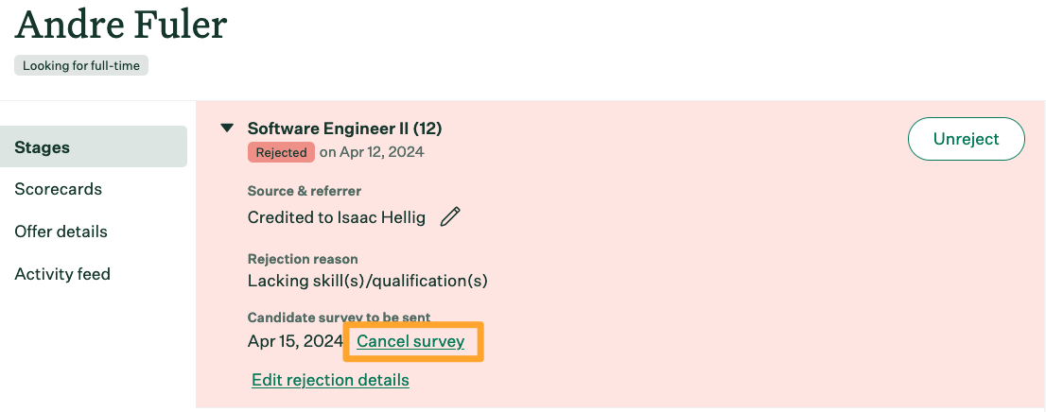Switch to the Scorecards section
Screen dimensions: 1046x412
58,189
